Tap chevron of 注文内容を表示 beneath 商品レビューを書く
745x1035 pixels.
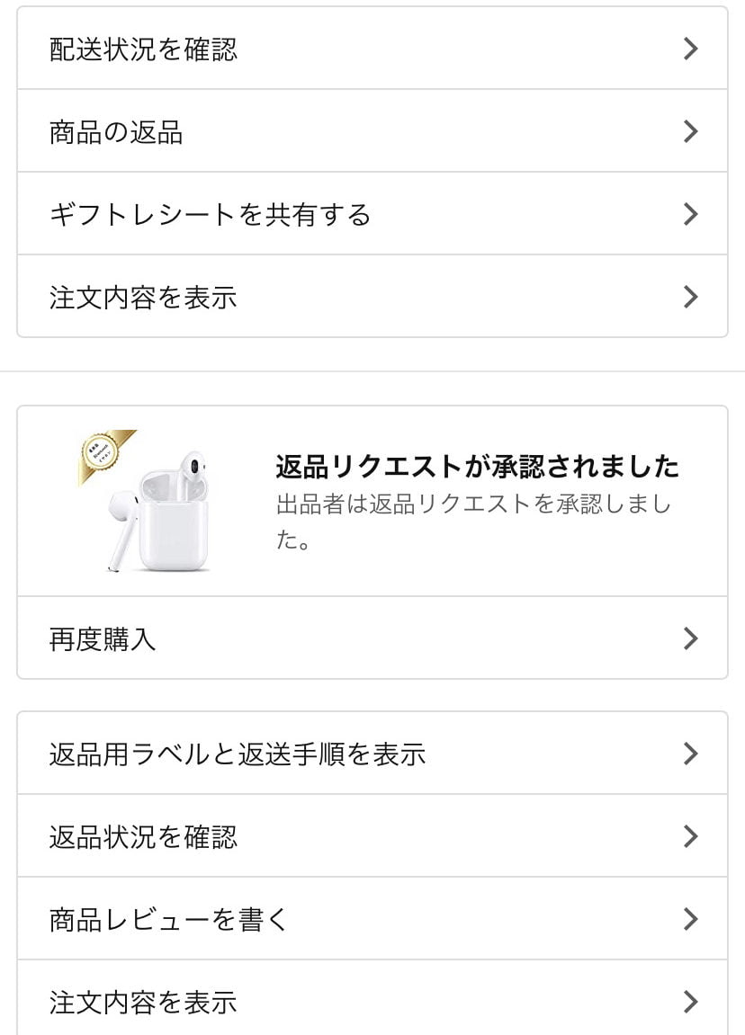click(690, 1001)
